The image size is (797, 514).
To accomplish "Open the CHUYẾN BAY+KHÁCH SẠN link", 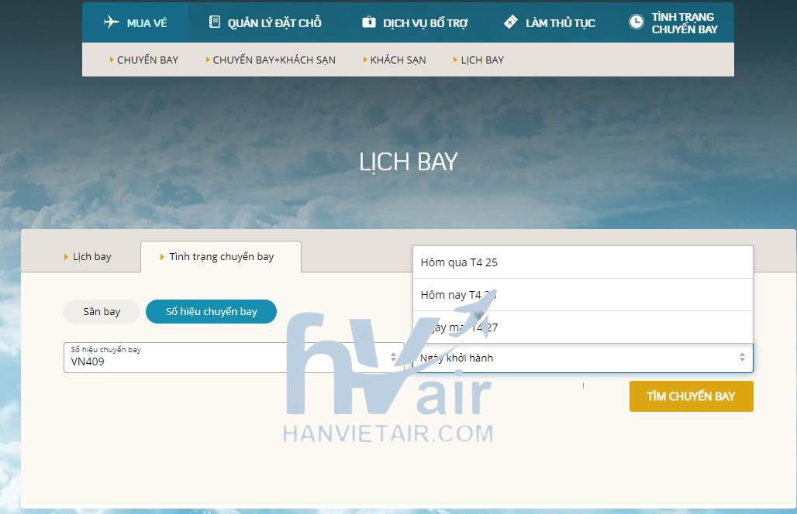I will click(274, 60).
